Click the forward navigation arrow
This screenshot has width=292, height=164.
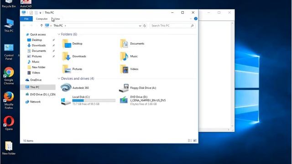coord(31,26)
